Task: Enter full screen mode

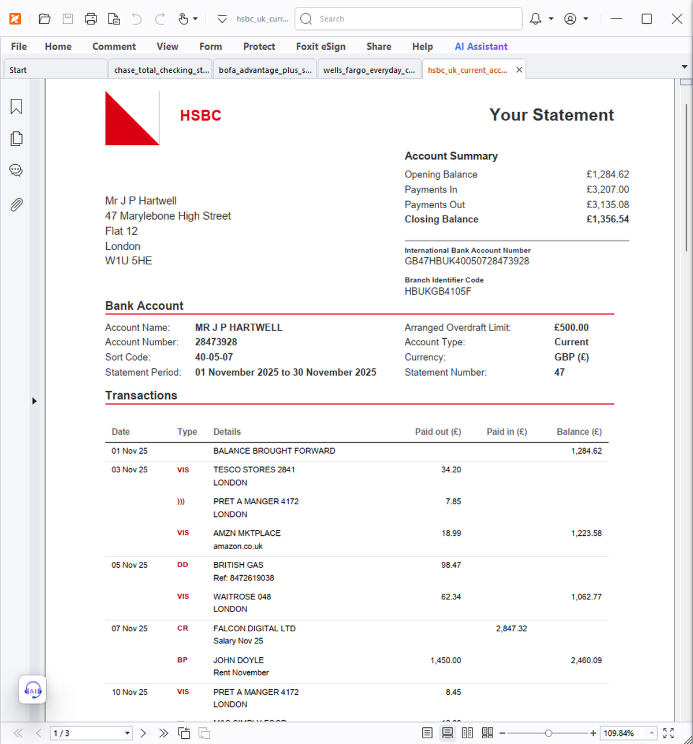Action: pyautogui.click(x=668, y=733)
